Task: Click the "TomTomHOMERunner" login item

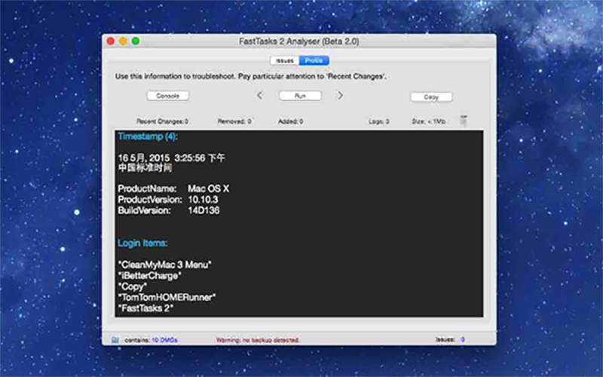Action: (167, 297)
